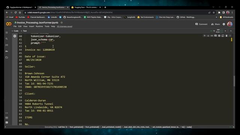Screen dimensions: 240x135
Task: Open the YouTube bookmark
Action: click(20, 17)
